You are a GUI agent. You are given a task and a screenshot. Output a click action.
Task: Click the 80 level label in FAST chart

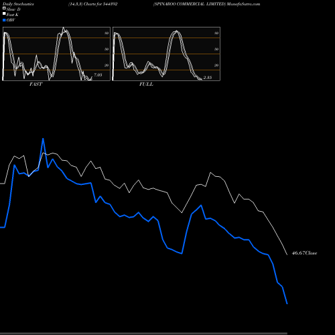(107, 33)
